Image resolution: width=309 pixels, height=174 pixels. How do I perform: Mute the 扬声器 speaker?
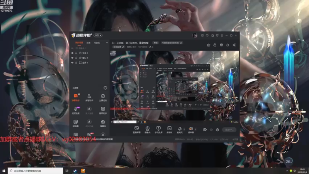190,130
